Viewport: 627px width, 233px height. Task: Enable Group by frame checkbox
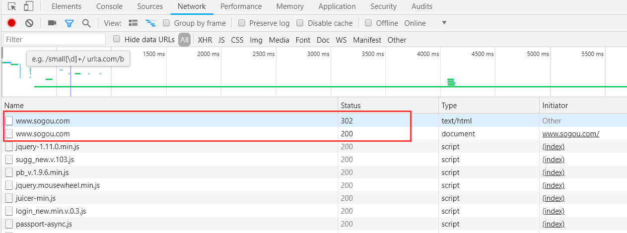tap(166, 23)
